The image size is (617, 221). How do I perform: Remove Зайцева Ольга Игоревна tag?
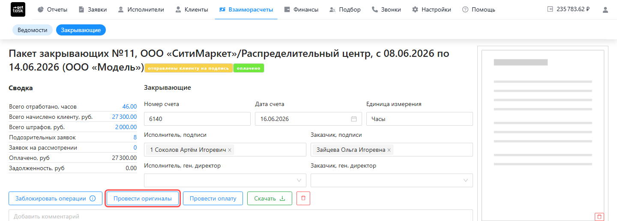(x=389, y=150)
